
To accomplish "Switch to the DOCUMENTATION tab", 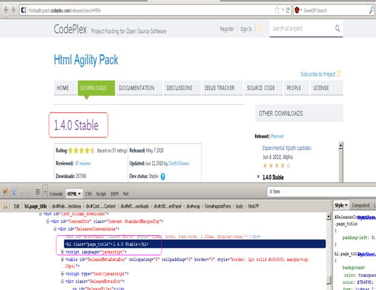I will 139,88.
